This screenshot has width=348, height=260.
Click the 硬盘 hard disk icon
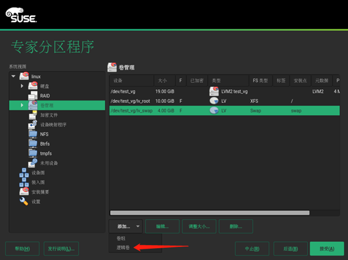point(33,85)
